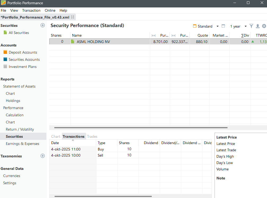This screenshot has width=267, height=198.
Task: Expand the Standard view dropdown
Action: click(217, 26)
